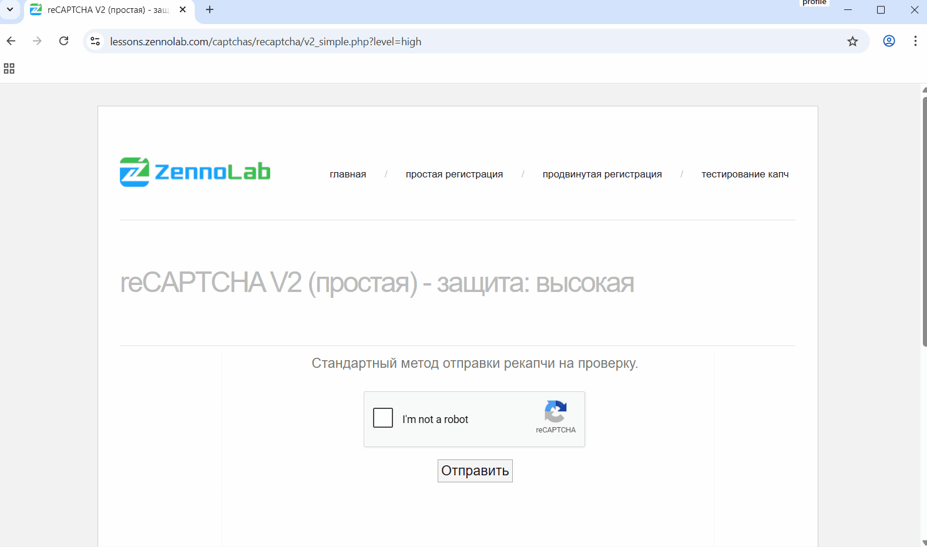View site information icon in address bar

95,41
